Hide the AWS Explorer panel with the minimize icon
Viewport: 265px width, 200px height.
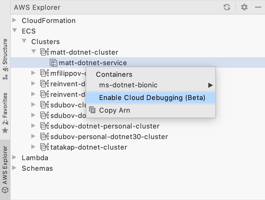(x=258, y=7)
